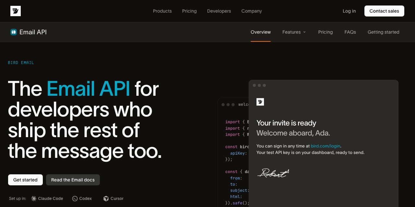The image size is (415, 207).
Task: Open the Getting started tab
Action: [384, 32]
